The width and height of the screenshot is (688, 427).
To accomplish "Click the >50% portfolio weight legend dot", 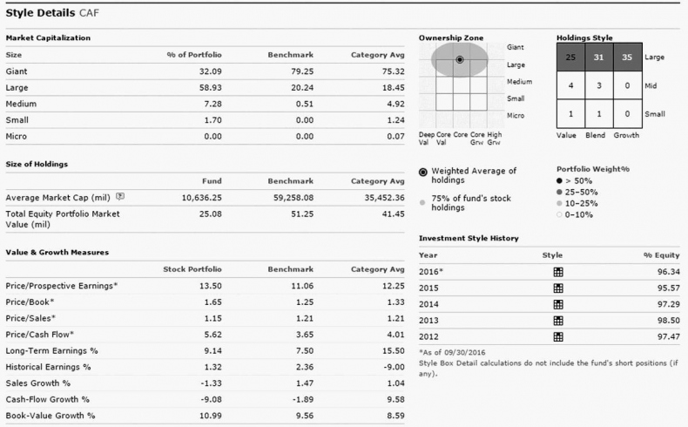I will tap(560, 179).
